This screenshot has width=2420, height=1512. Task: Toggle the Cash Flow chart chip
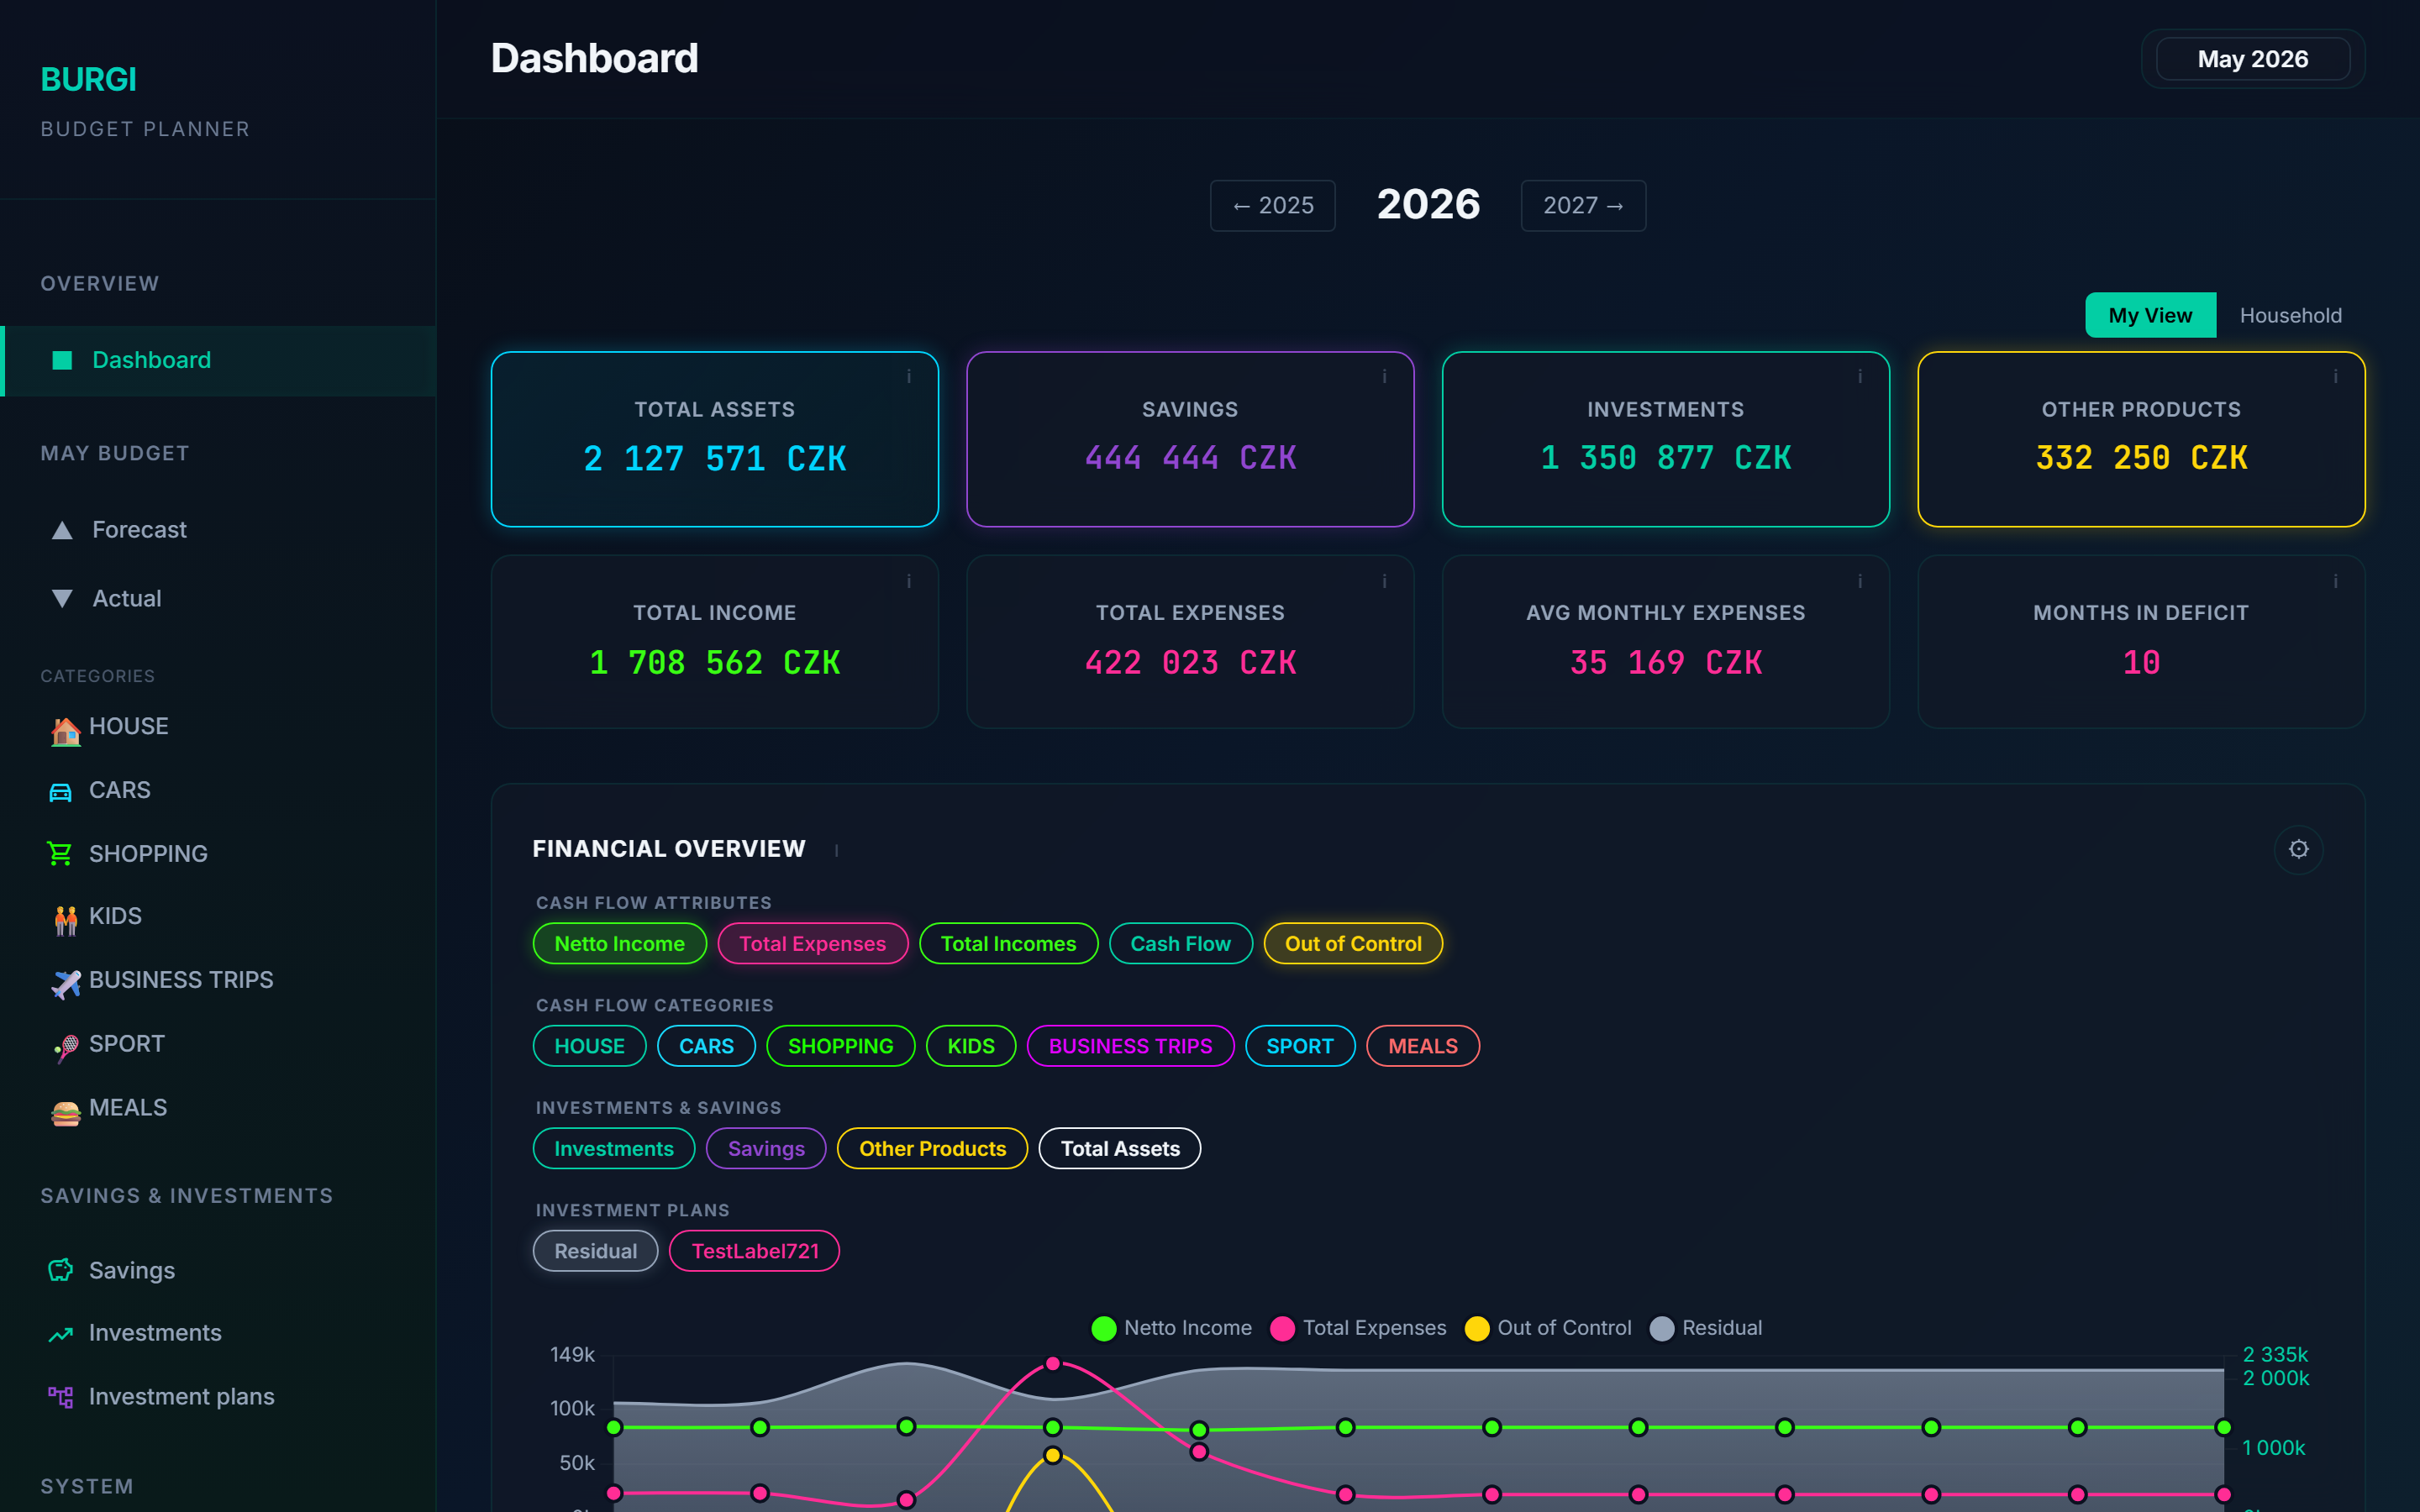(1180, 943)
